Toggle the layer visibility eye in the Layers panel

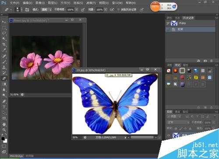tap(169, 135)
